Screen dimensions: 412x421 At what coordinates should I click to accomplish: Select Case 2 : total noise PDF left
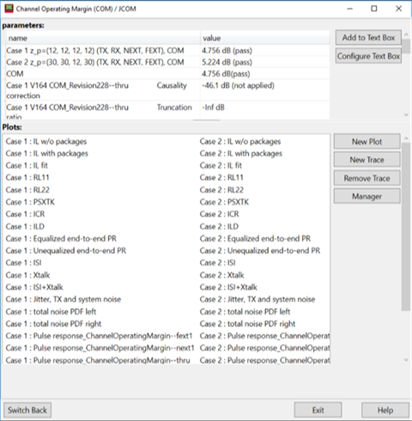point(245,311)
